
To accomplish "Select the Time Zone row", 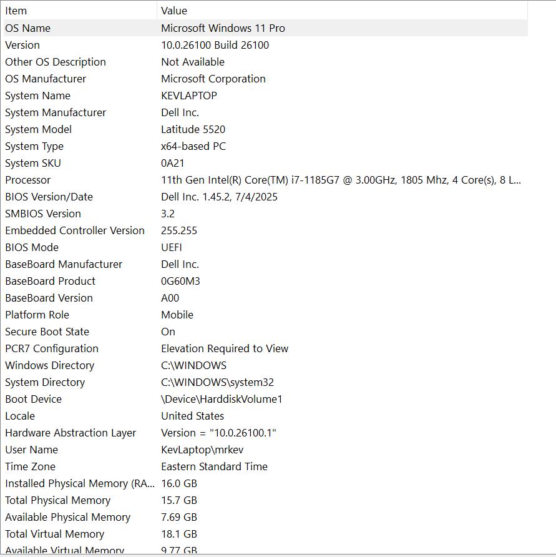I will tap(30, 466).
